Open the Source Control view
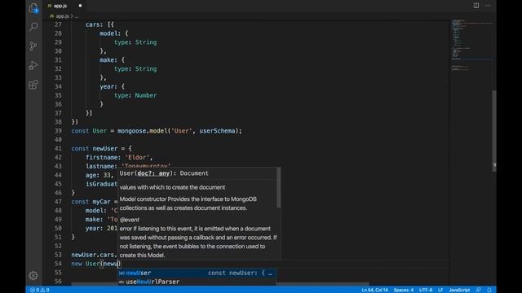The image size is (522, 293). (x=33, y=46)
